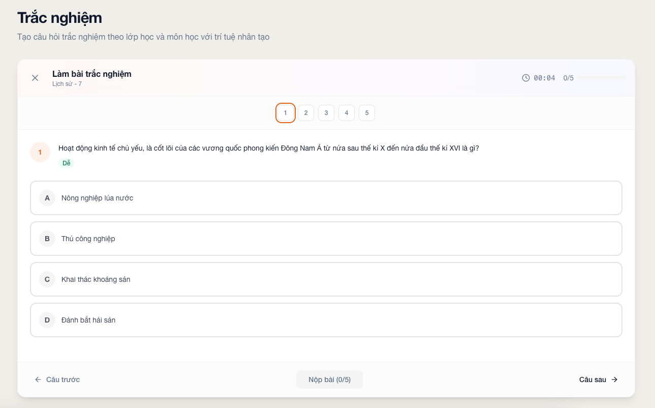Close the quiz with the X icon
655x408 pixels.
[x=35, y=78]
